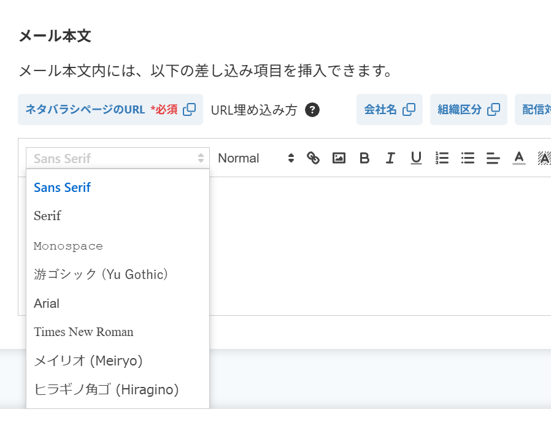Copy ネタバラシページのURL insertion tag

pos(110,110)
